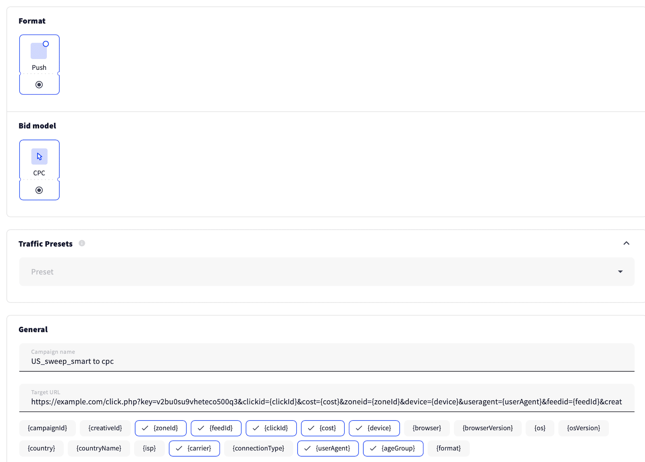Deselect the {zoneId} macro chip
645x462 pixels.
tap(160, 428)
